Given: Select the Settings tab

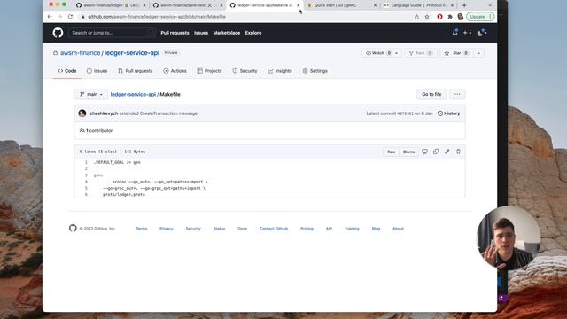Looking at the screenshot, I should [x=315, y=71].
